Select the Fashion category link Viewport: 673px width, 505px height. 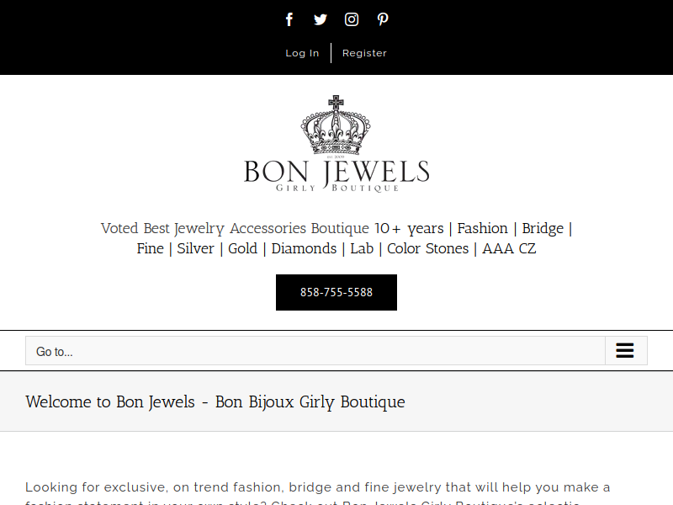coord(482,228)
